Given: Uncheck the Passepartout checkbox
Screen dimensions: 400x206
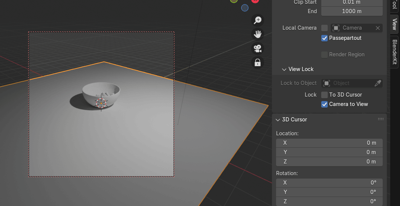Looking at the screenshot, I should pyautogui.click(x=324, y=38).
